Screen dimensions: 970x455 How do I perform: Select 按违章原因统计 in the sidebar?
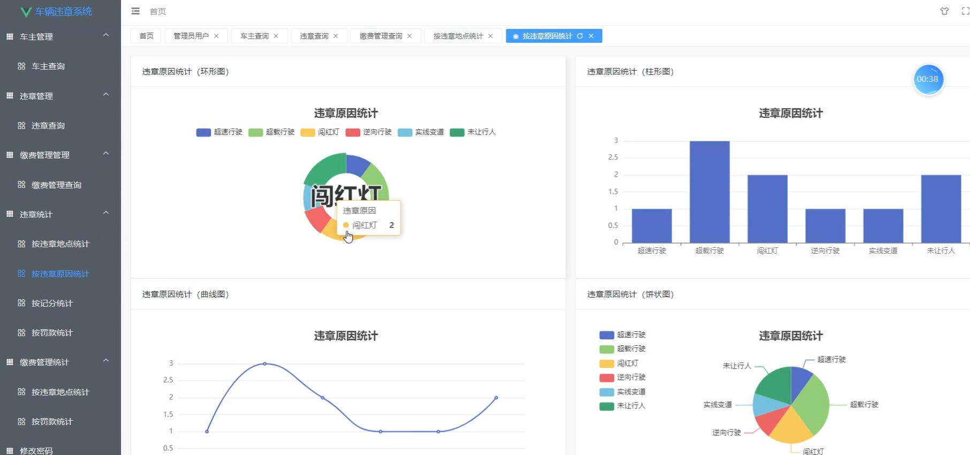point(60,274)
